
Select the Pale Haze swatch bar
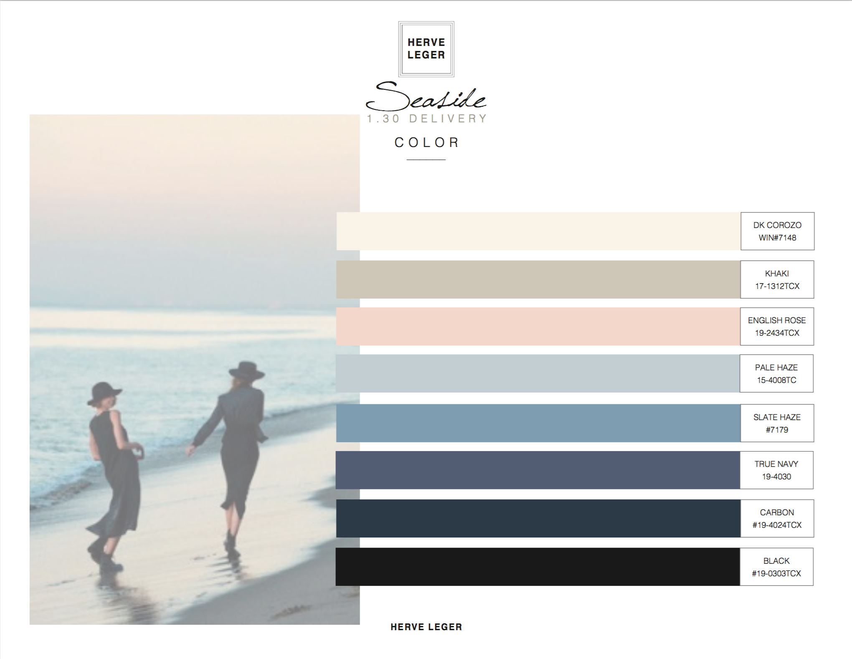538,373
